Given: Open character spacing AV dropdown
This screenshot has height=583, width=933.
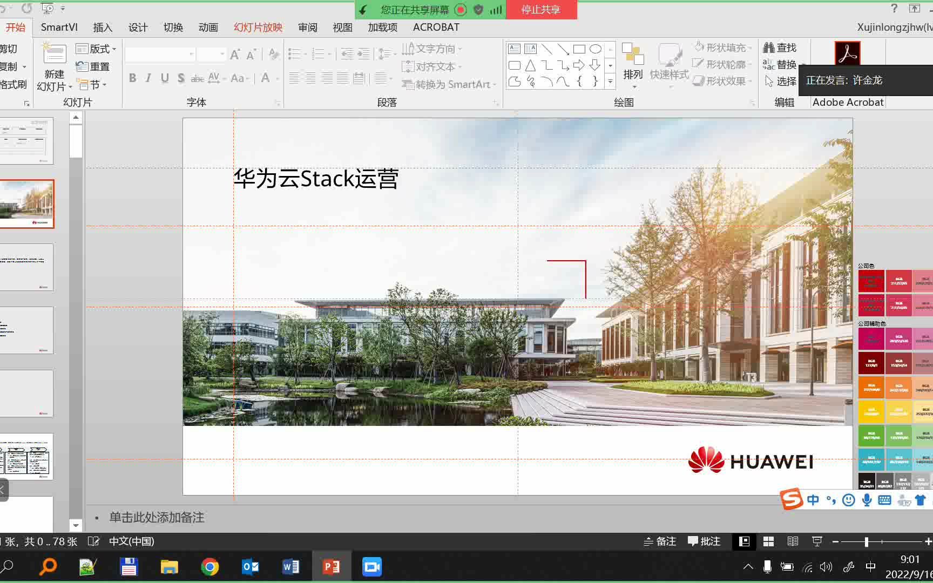Looking at the screenshot, I should pos(216,78).
